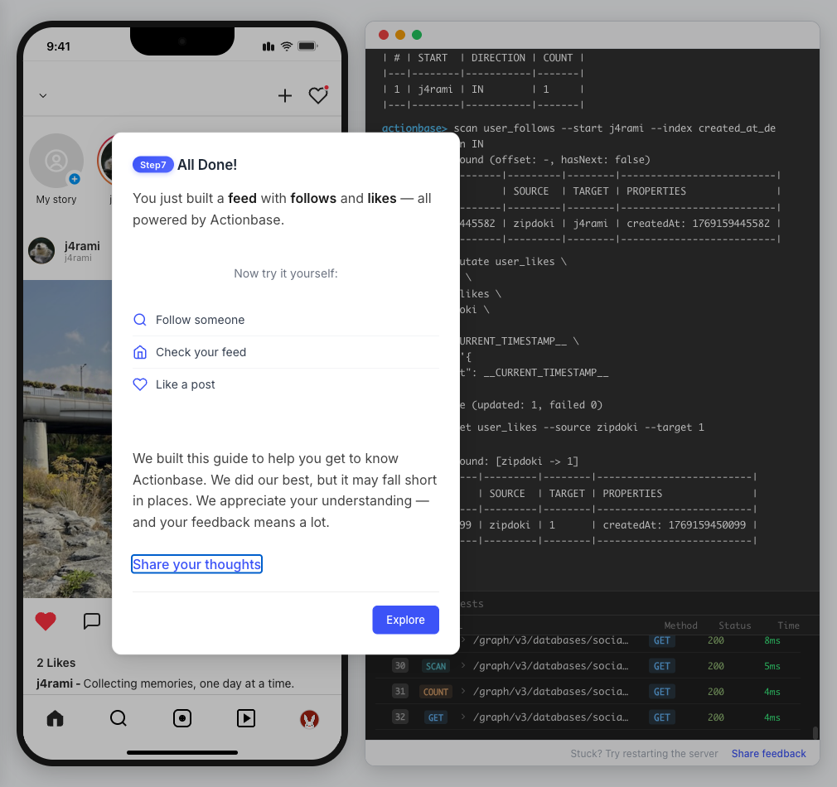Select the Follow someone item
837x787 pixels.
[x=200, y=320]
